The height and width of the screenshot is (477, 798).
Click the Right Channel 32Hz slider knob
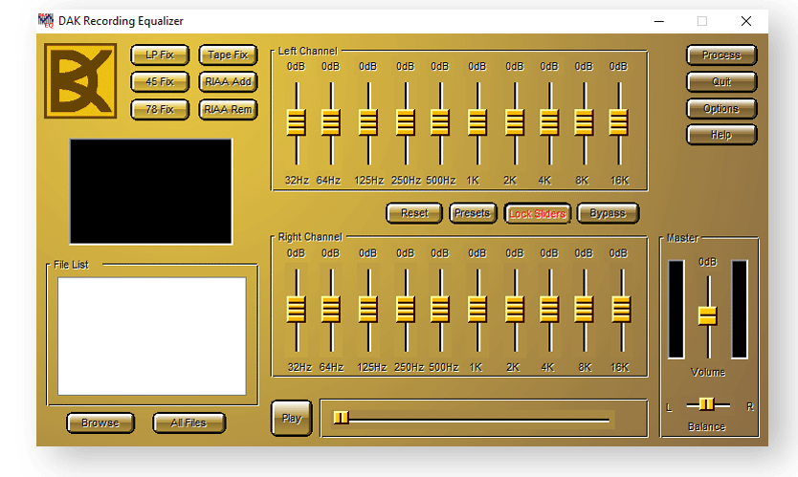point(297,309)
